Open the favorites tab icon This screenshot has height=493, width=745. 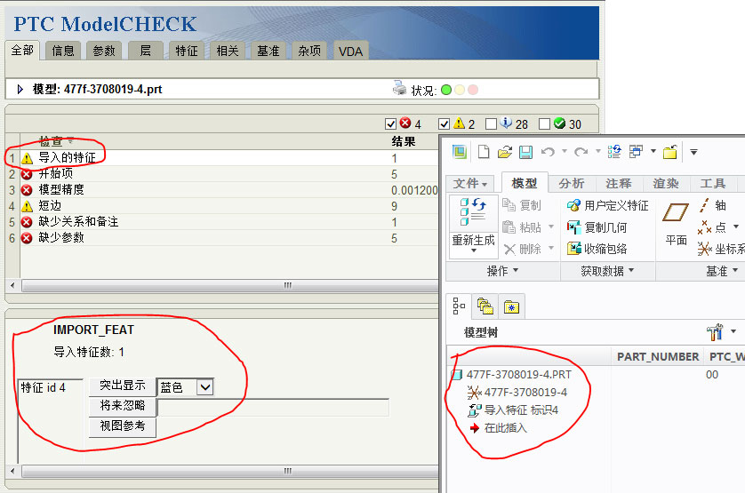tap(511, 307)
